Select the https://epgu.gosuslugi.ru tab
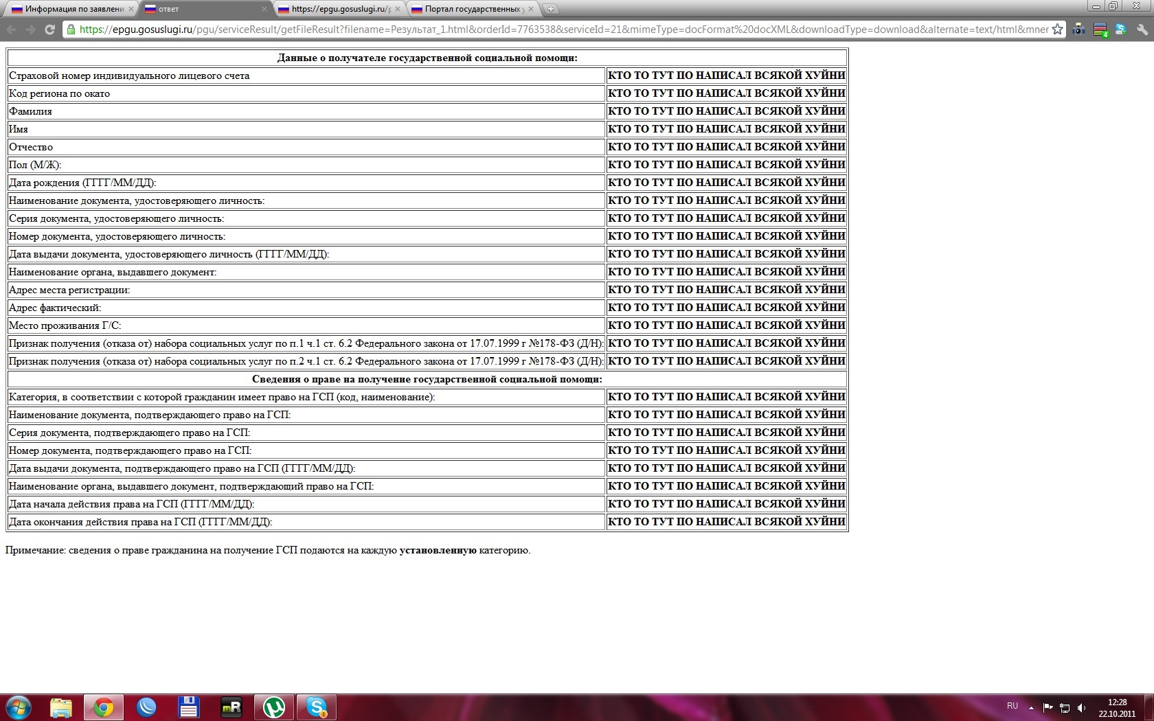Image resolution: width=1154 pixels, height=721 pixels. 338,9
